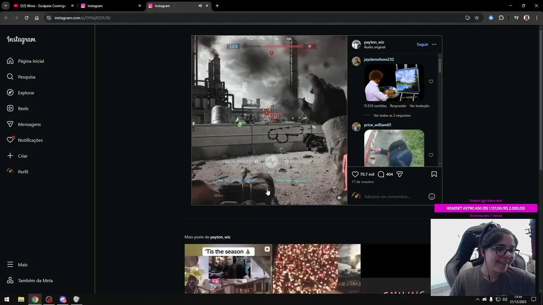Follow payton_wiz with Seguir
The height and width of the screenshot is (305, 543).
click(422, 44)
